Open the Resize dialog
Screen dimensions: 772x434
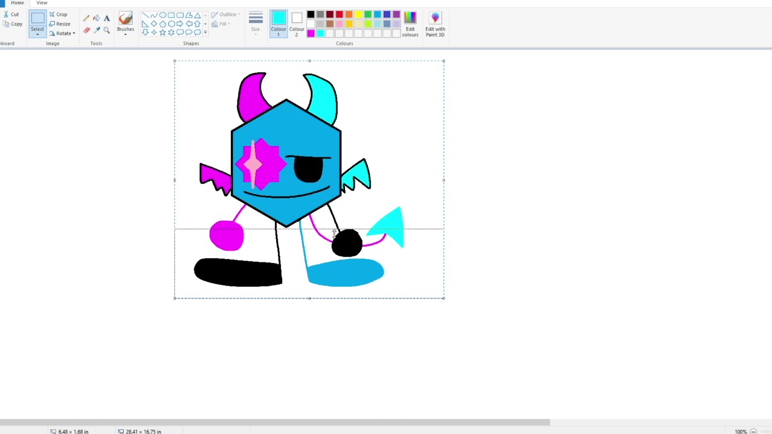(60, 24)
